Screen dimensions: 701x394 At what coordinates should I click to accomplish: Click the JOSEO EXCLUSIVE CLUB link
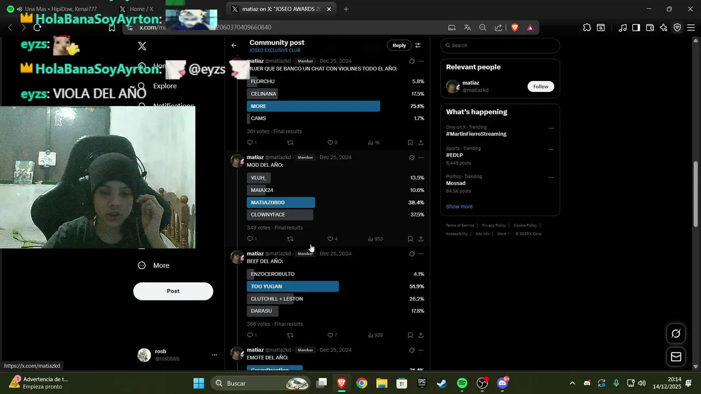(x=275, y=50)
